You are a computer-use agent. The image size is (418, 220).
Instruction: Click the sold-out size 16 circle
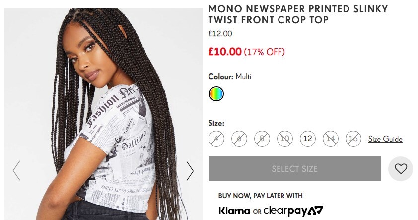pyautogui.click(x=353, y=139)
